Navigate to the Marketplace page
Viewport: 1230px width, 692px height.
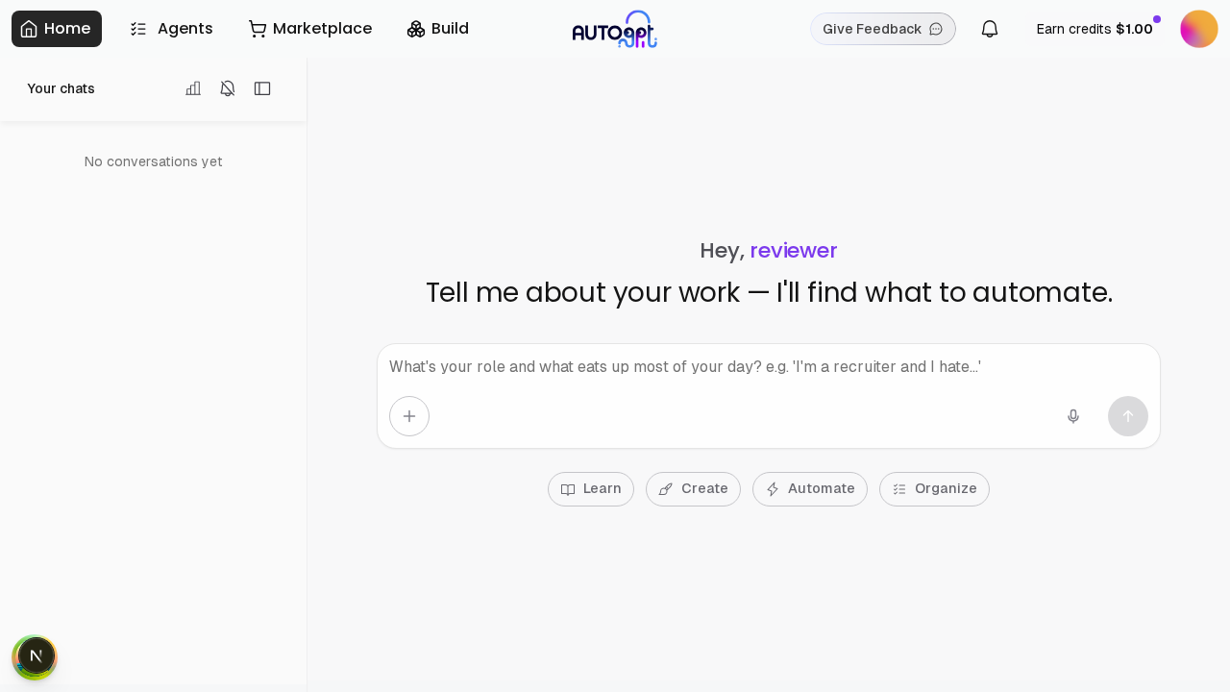(x=309, y=29)
